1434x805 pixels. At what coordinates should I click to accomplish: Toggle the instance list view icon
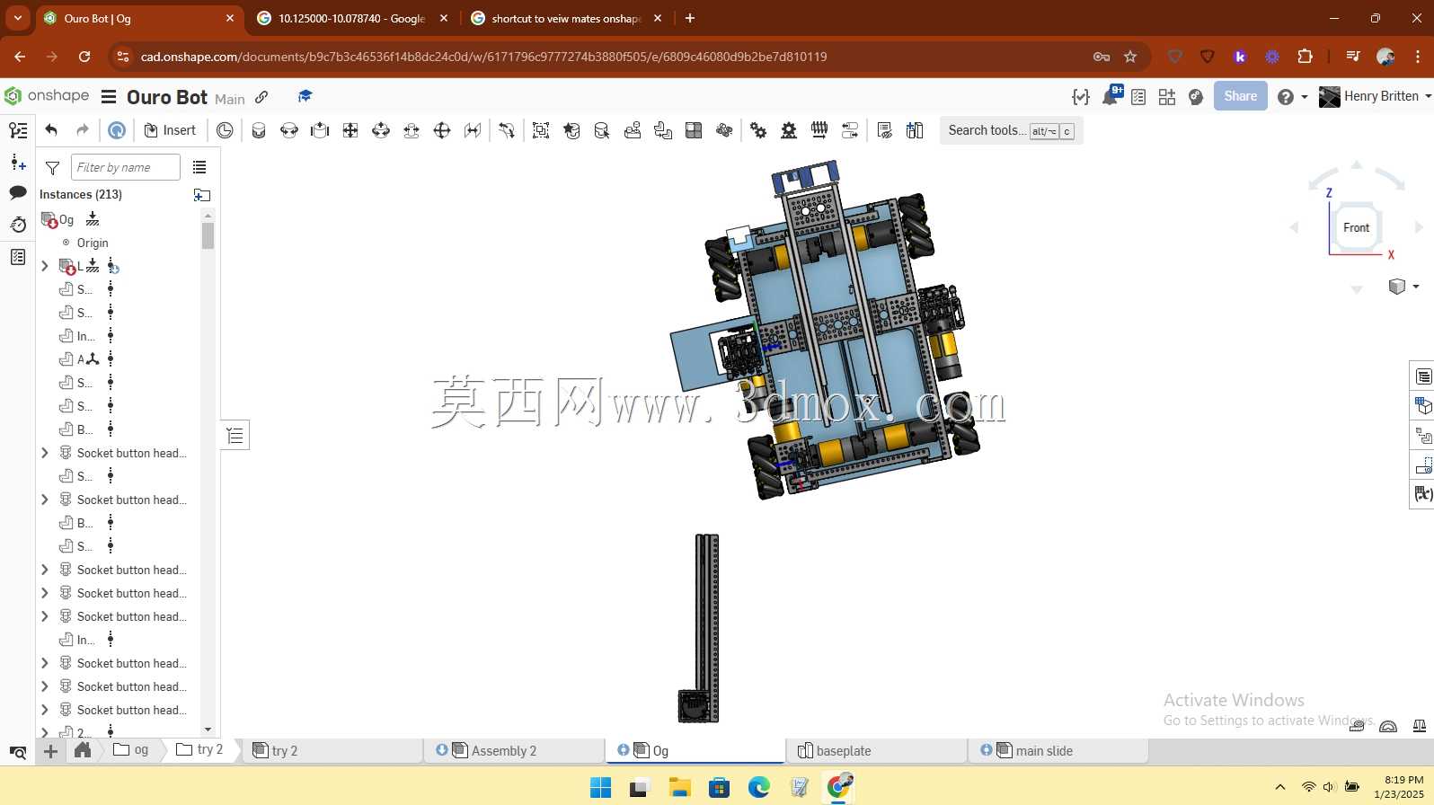click(x=199, y=167)
